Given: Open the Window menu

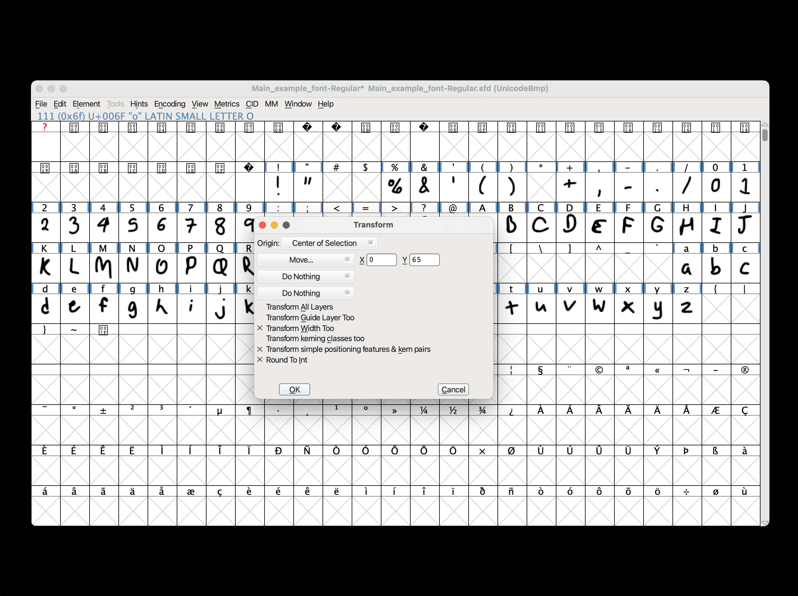Looking at the screenshot, I should point(298,104).
